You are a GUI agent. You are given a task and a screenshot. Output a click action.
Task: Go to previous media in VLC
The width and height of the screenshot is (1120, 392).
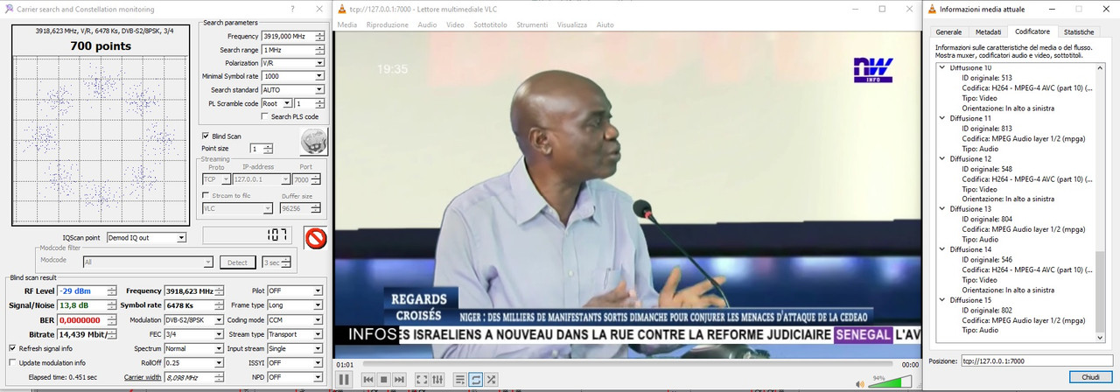[368, 380]
